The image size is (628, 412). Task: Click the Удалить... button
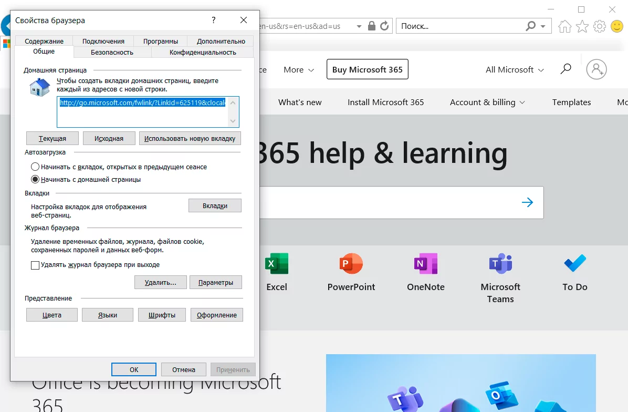[161, 282]
